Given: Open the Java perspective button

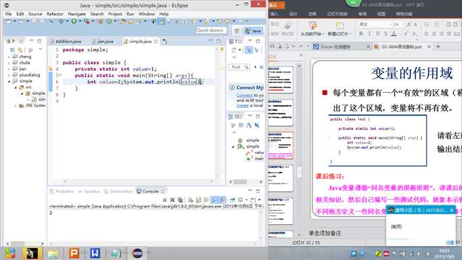Looking at the screenshot, I should pos(253,30).
